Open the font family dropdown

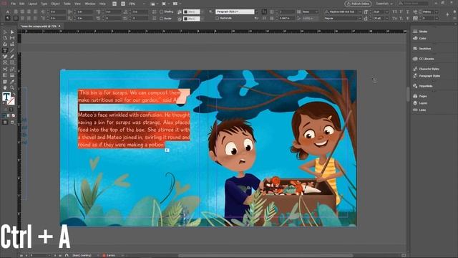(x=360, y=11)
